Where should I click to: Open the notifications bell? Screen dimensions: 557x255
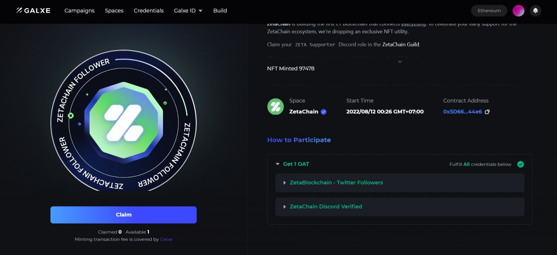(x=535, y=11)
